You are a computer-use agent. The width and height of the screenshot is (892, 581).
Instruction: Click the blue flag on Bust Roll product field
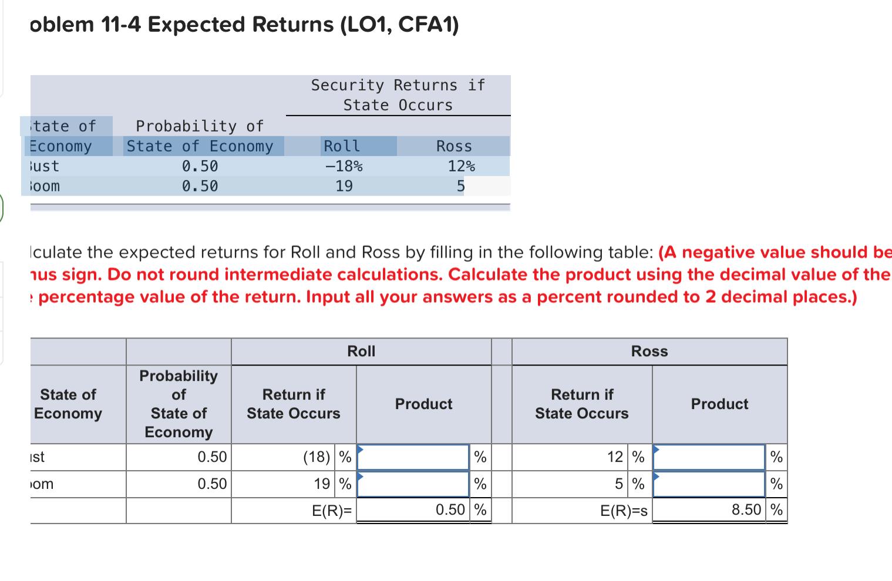point(359,449)
